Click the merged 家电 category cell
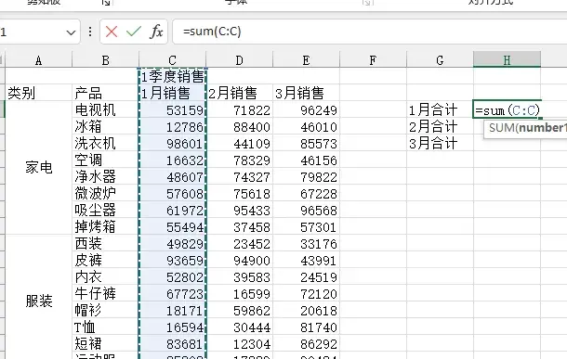Screen dimensions: 567x359 tap(38, 168)
